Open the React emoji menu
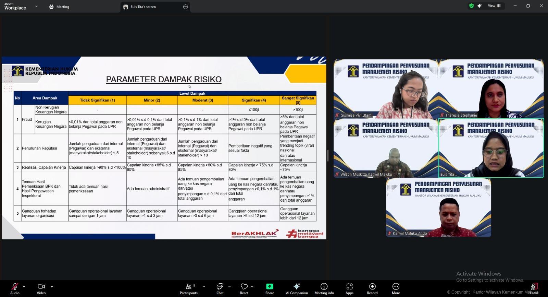The width and height of the screenshot is (548, 297). tap(244, 288)
